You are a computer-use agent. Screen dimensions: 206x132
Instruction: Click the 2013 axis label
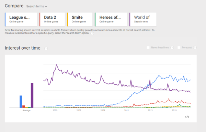(x=150, y=111)
